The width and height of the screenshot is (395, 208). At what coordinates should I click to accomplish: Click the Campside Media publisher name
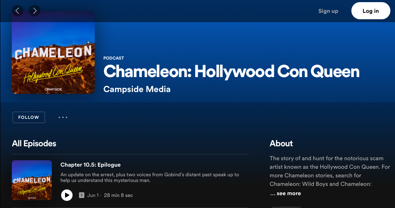[137, 89]
